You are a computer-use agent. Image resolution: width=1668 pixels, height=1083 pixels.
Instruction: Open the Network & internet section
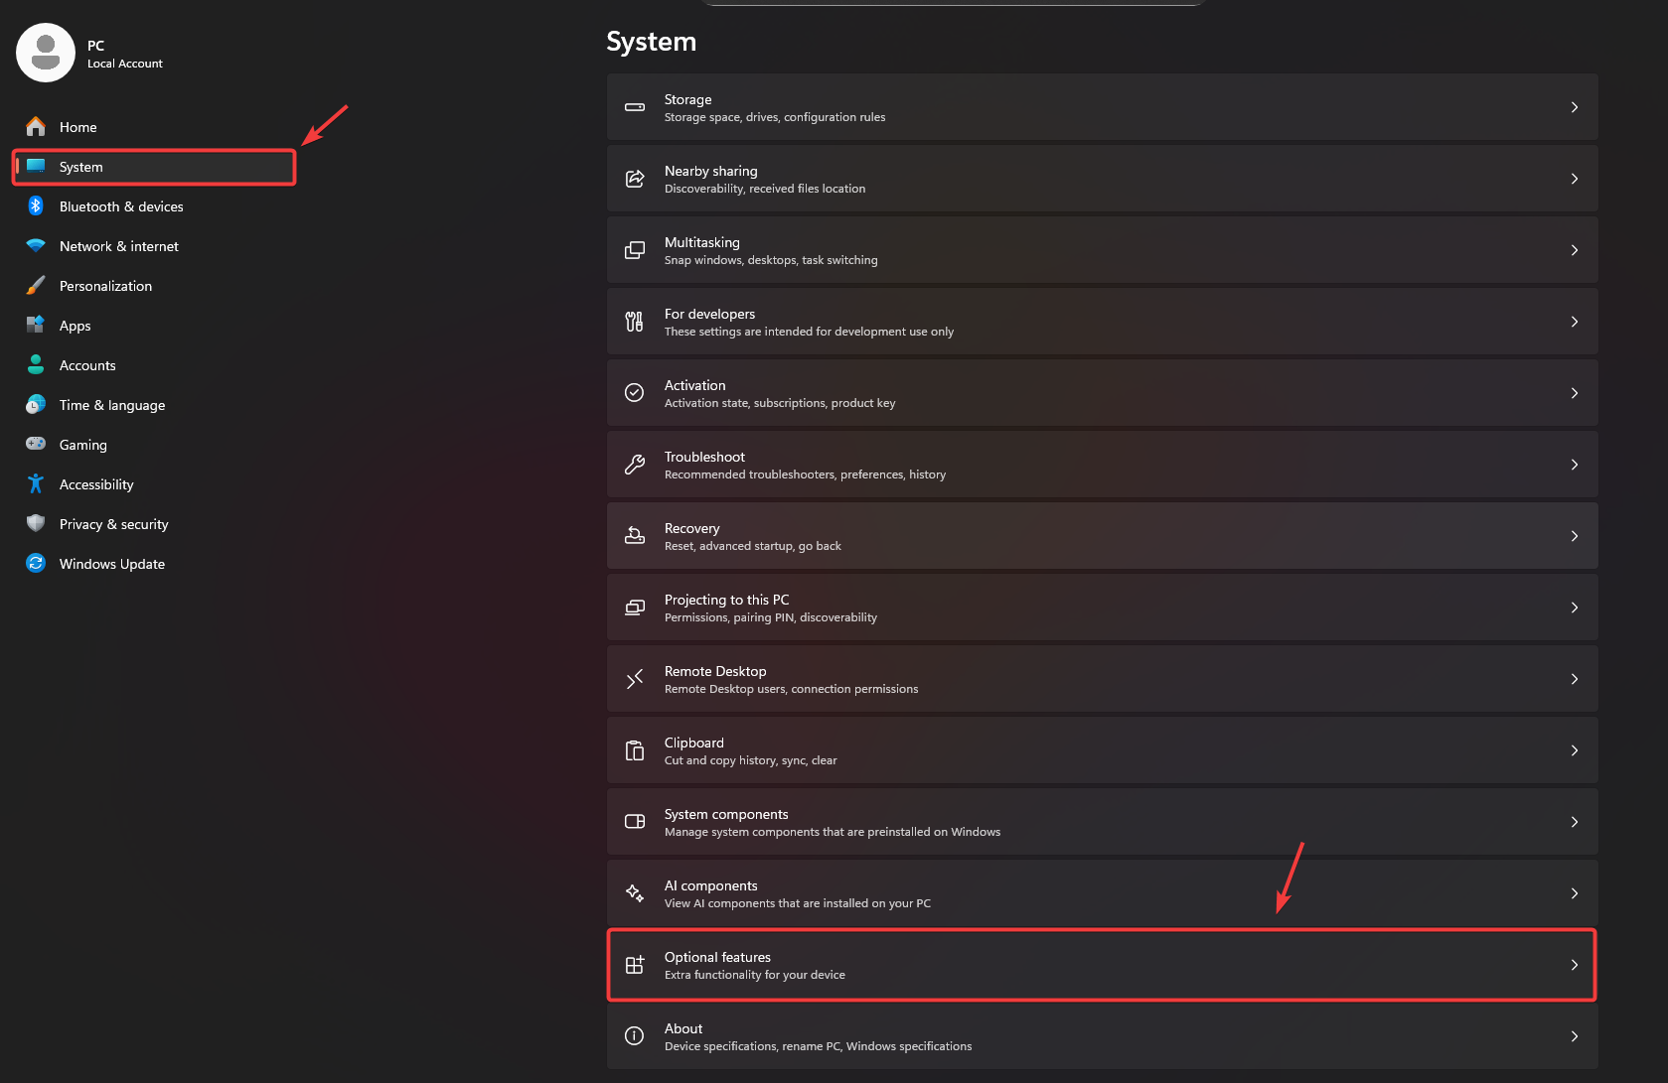click(118, 246)
